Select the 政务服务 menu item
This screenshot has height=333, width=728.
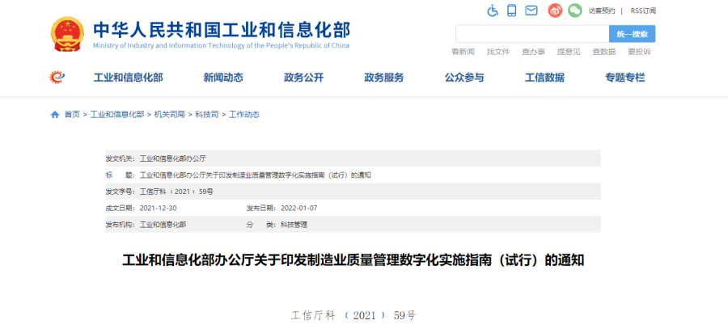point(383,78)
